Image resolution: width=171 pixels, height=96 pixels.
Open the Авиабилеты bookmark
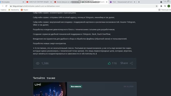[14, 10]
